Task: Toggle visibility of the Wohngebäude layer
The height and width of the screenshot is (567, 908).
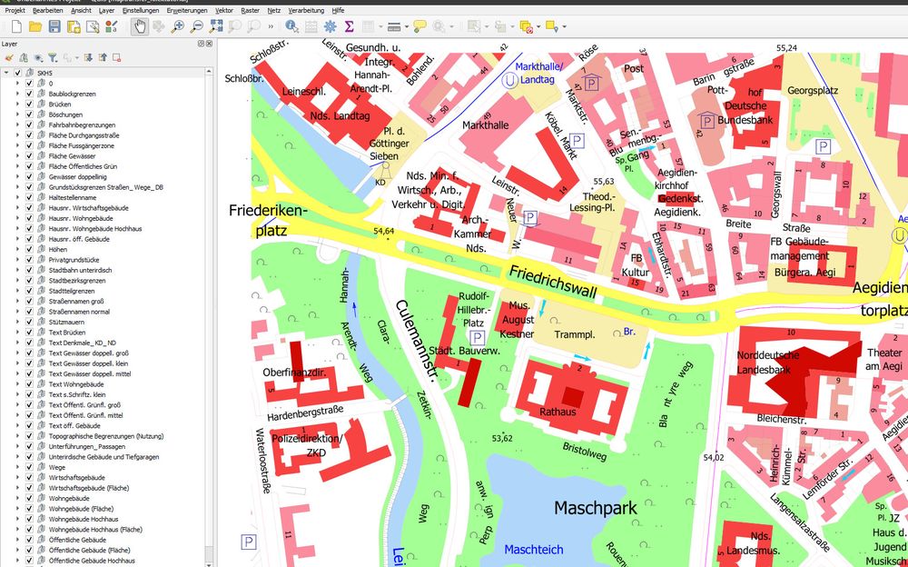Action: click(30, 497)
